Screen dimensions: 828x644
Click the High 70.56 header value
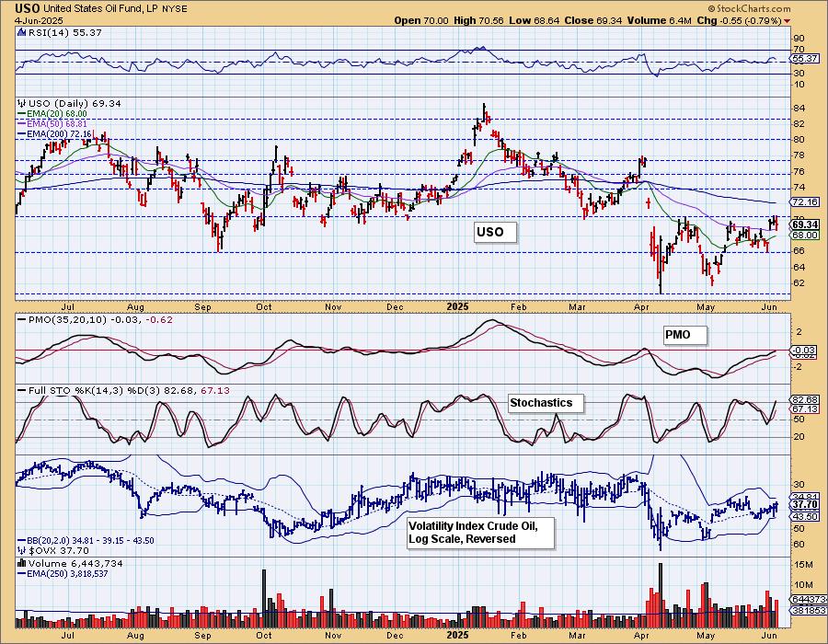pos(478,20)
